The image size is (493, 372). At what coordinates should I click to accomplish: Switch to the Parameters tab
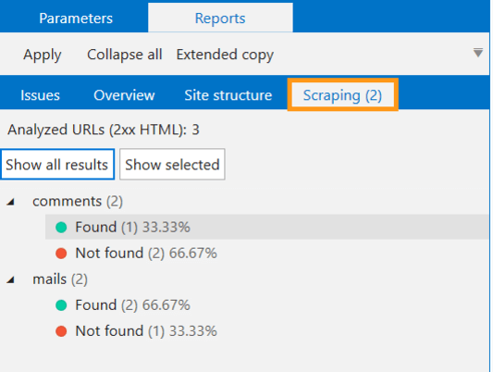76,18
